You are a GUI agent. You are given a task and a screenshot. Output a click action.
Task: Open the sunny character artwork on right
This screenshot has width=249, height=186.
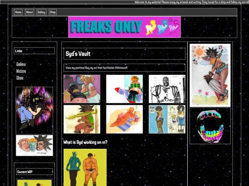[x=210, y=75]
